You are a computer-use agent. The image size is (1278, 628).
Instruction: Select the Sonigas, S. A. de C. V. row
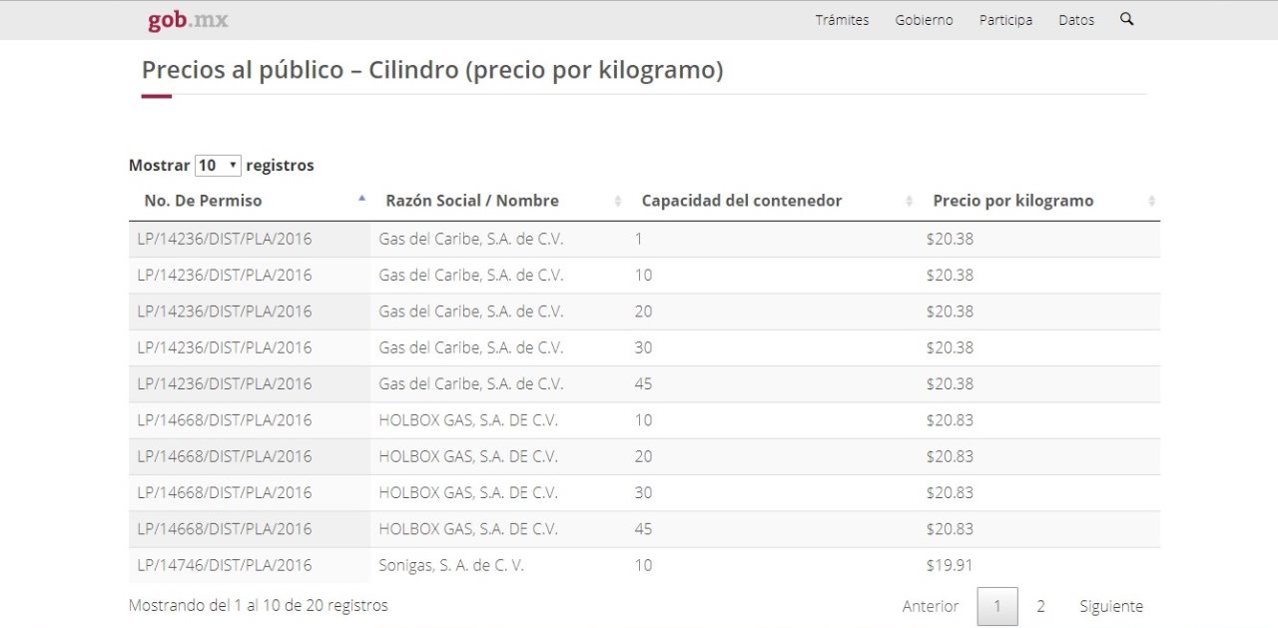coord(451,565)
